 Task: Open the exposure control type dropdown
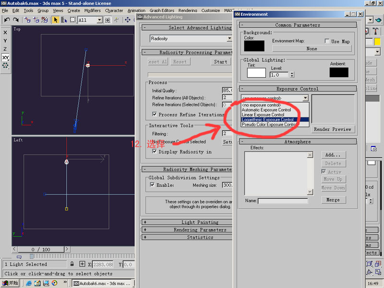[305, 98]
